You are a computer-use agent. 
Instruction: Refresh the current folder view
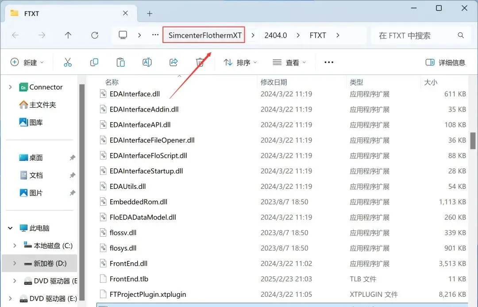tap(95, 35)
